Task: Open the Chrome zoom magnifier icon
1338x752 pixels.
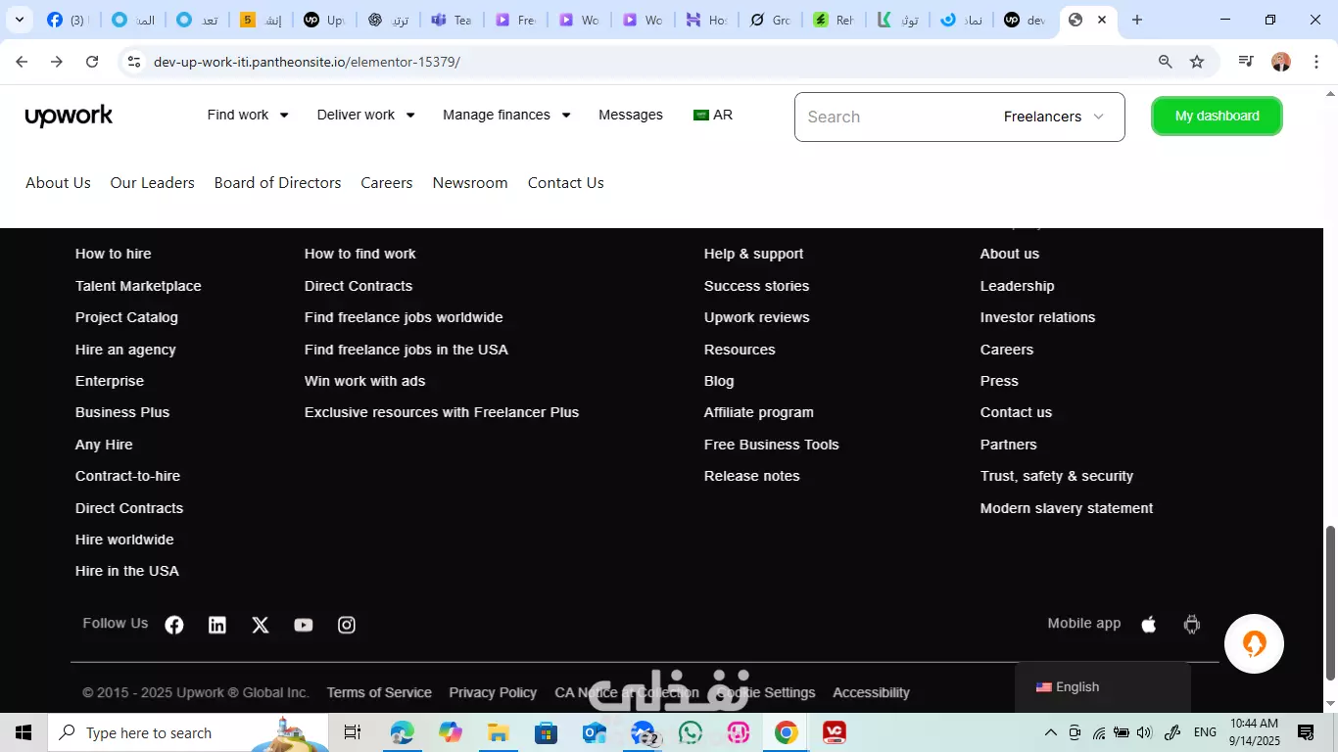Action: pos(1166,62)
